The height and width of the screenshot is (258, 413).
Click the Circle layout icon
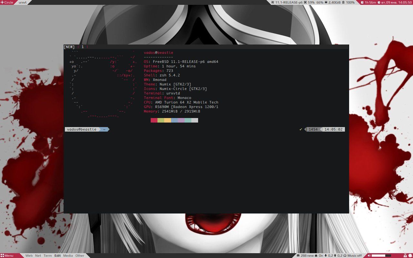coord(2,2)
